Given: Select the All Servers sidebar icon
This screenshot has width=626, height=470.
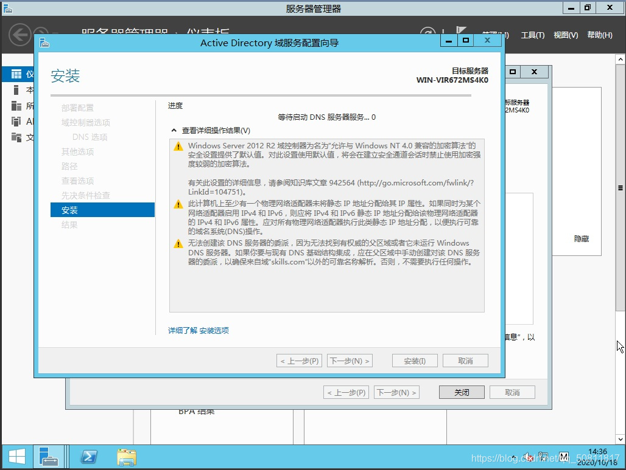Looking at the screenshot, I should coord(16,106).
